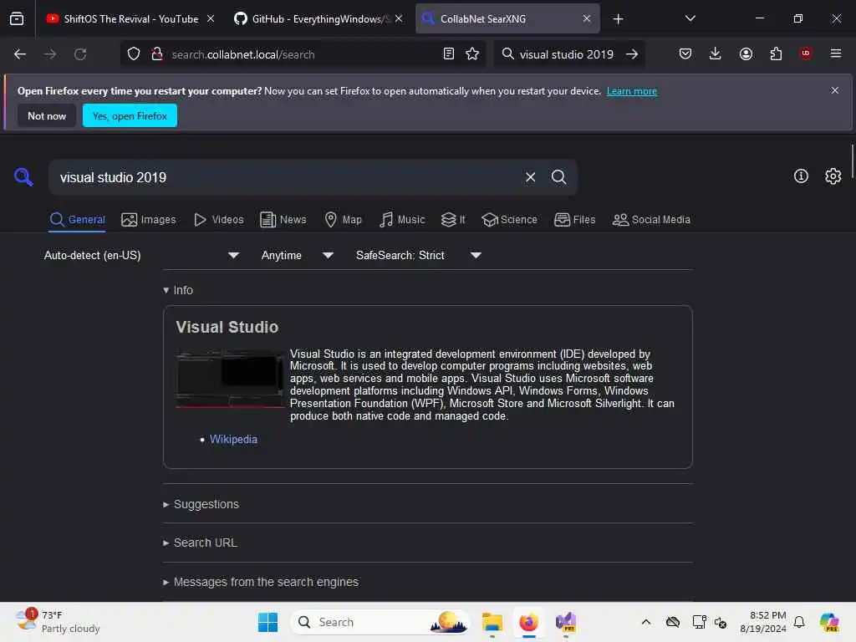856x642 pixels.
Task: Open the Auto-detect language dropdown
Action: pyautogui.click(x=141, y=255)
